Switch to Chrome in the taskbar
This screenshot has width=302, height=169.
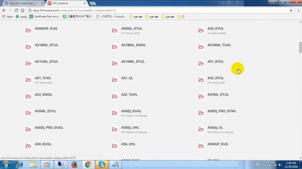click(x=88, y=165)
